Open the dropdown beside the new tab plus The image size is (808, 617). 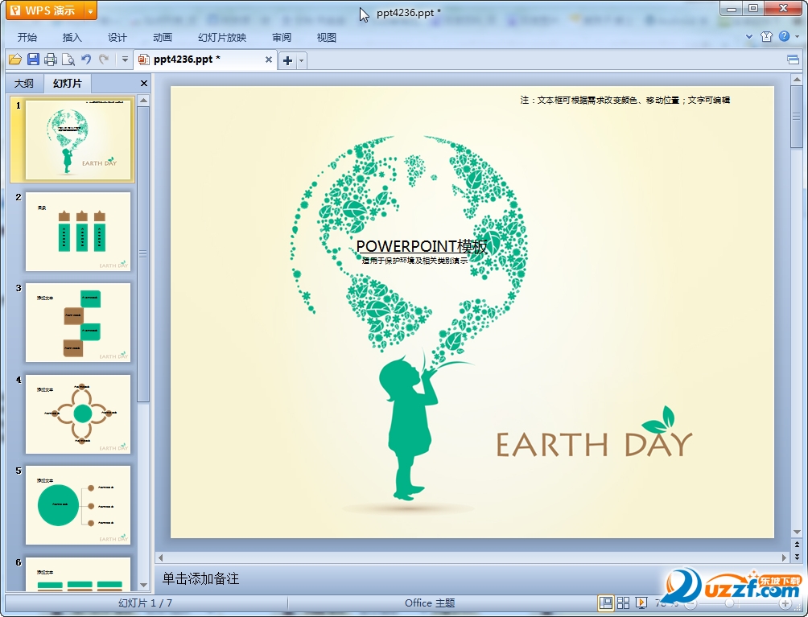click(x=302, y=61)
